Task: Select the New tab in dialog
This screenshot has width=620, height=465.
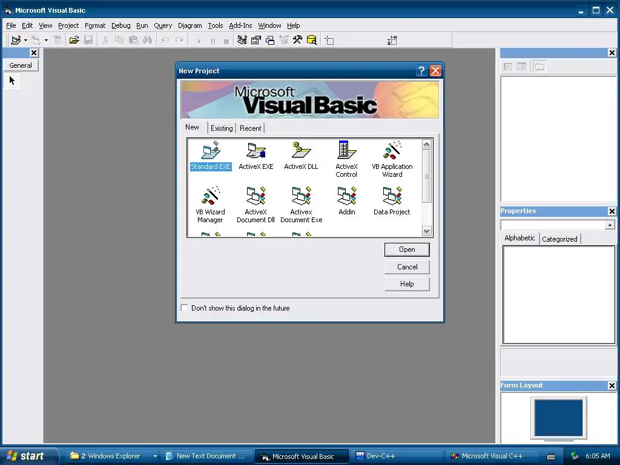Action: [x=192, y=127]
